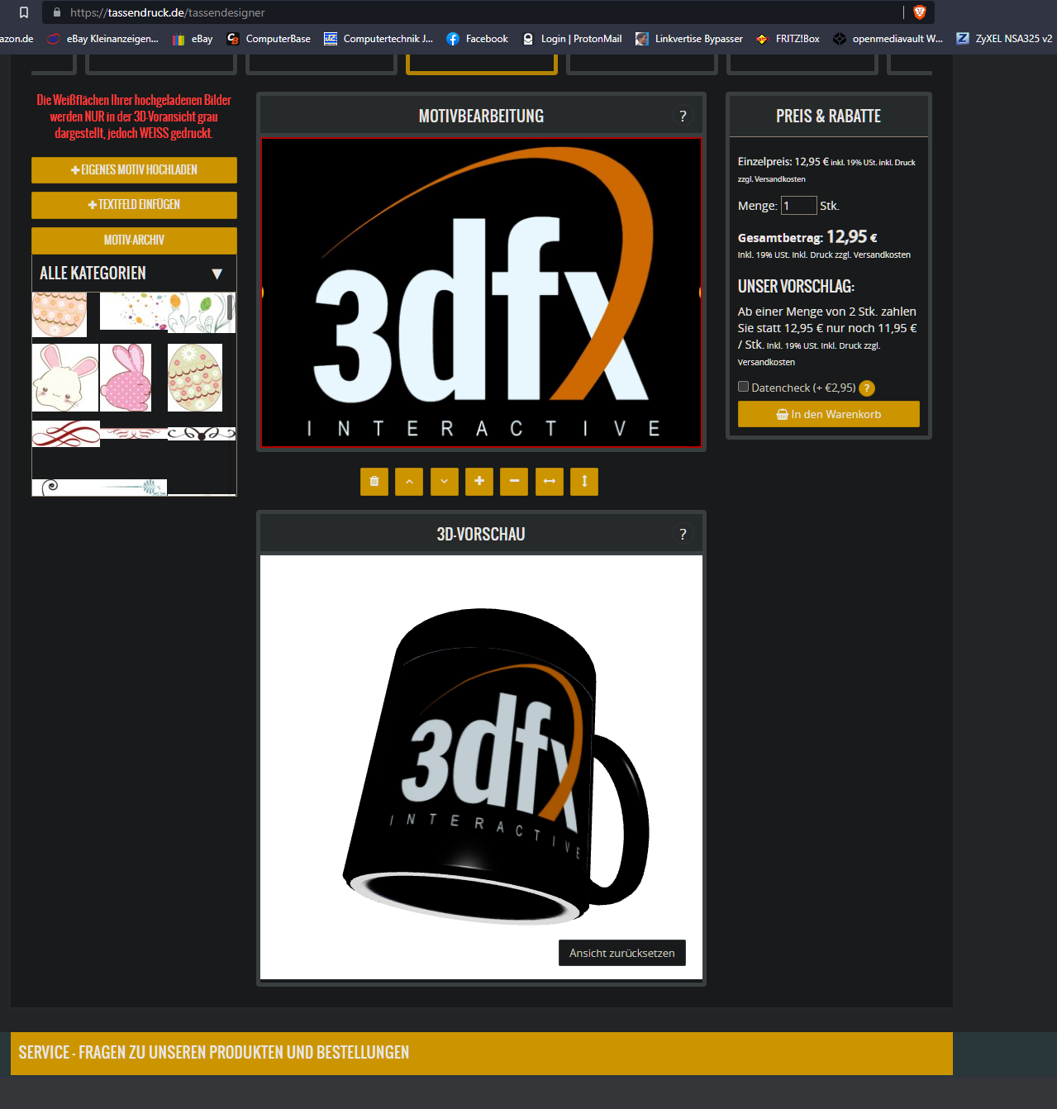This screenshot has height=1109, width=1057.
Task: Click Ansicht zurücksetzen button
Action: [621, 953]
